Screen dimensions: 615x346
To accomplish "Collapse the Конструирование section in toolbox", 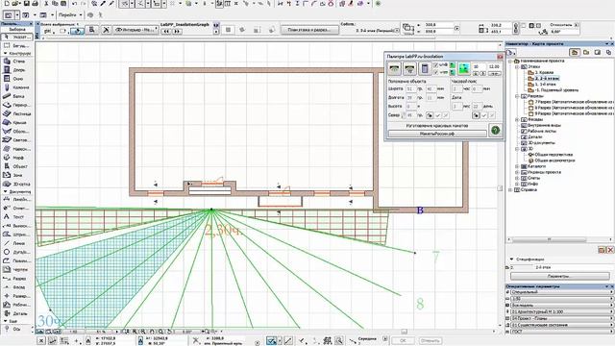I will 6,53.
